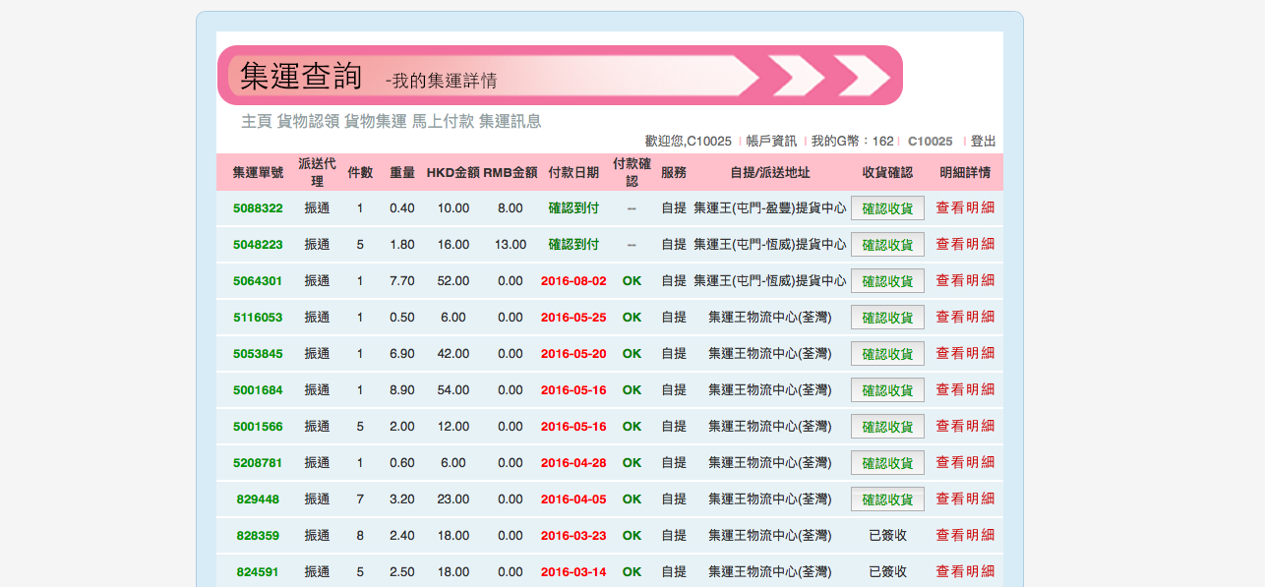Click 確認到付 status of order 5088322

[573, 208]
